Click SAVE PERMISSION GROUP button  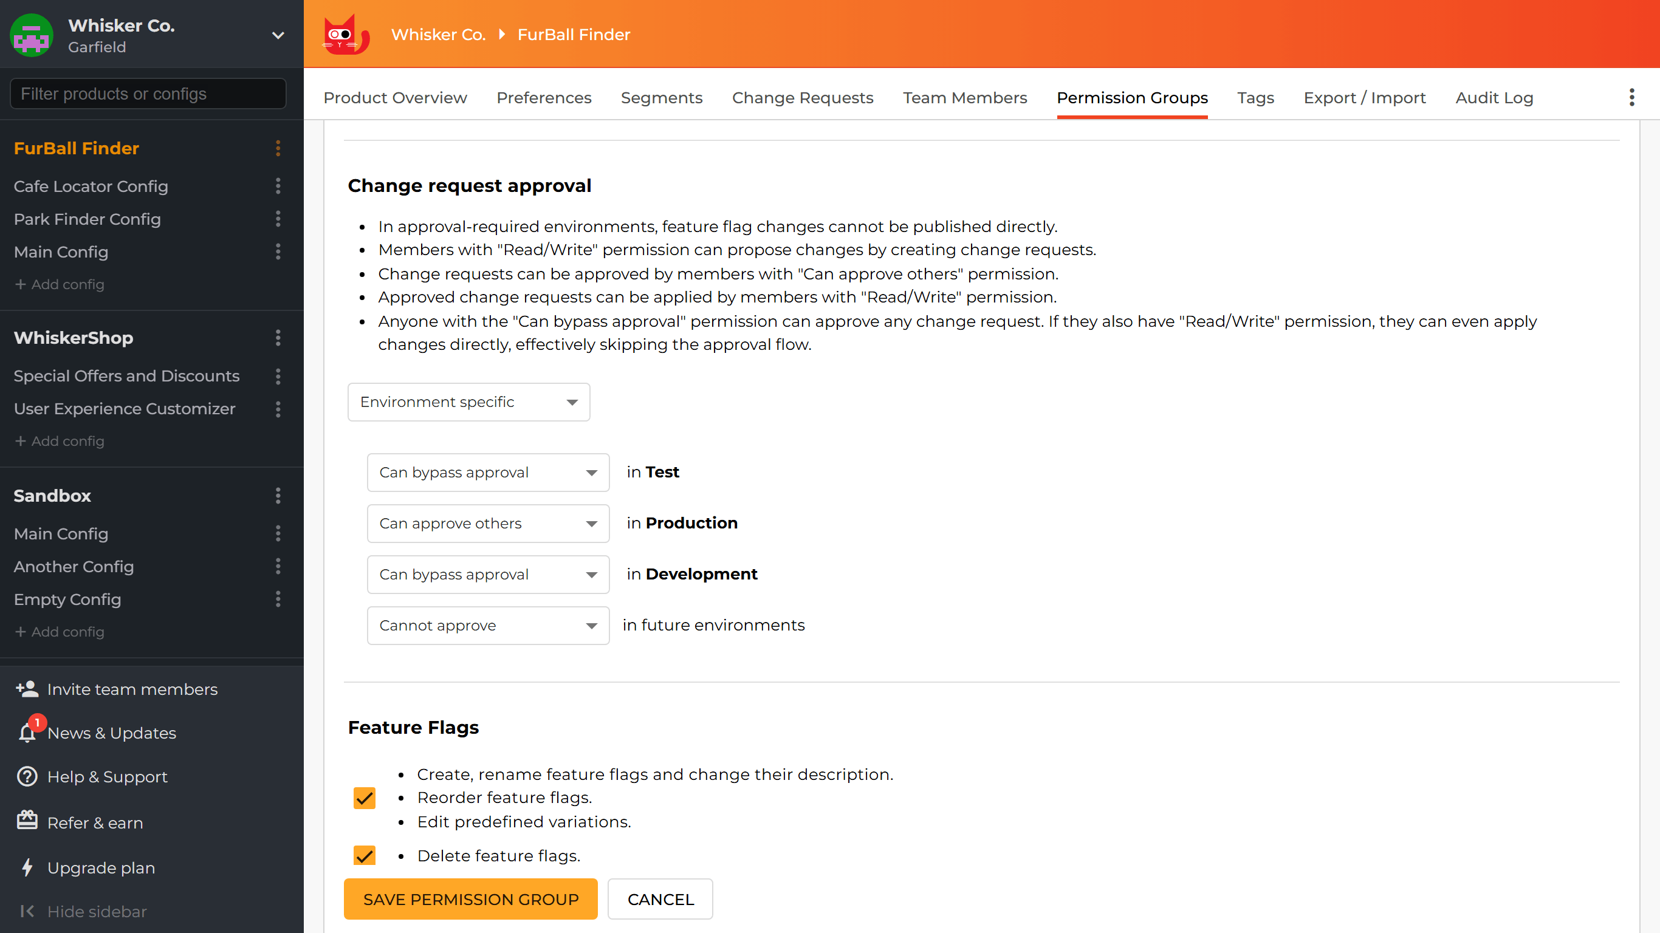pyautogui.click(x=470, y=899)
